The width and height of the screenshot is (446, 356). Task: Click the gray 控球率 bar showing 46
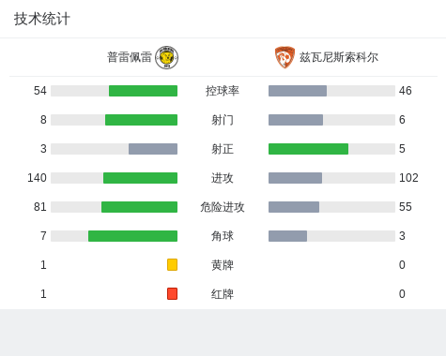tap(298, 91)
